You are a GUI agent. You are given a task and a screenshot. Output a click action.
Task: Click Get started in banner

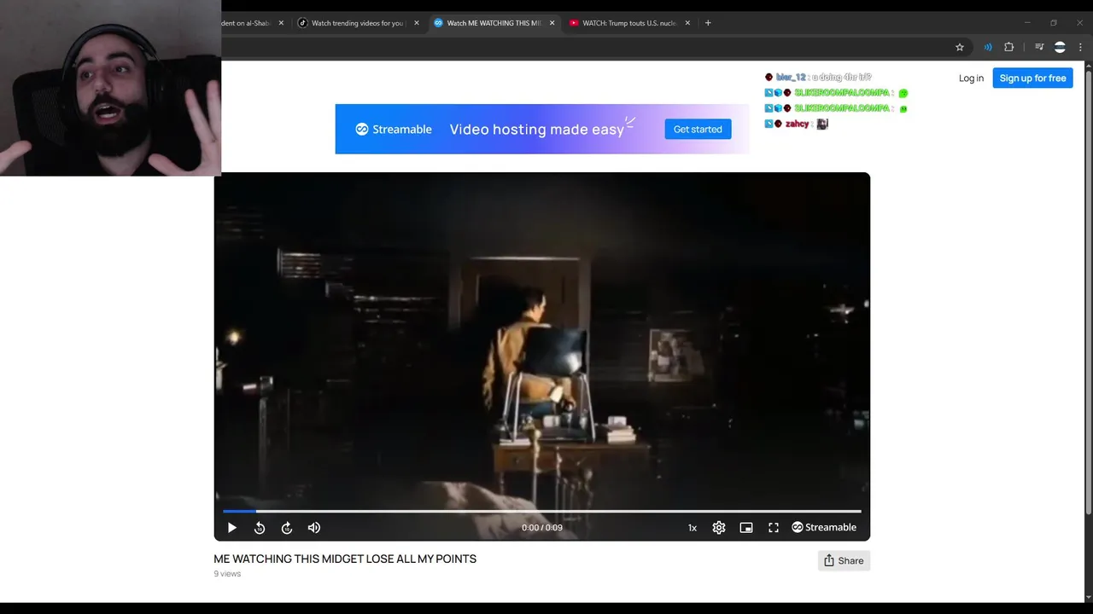[x=698, y=130]
